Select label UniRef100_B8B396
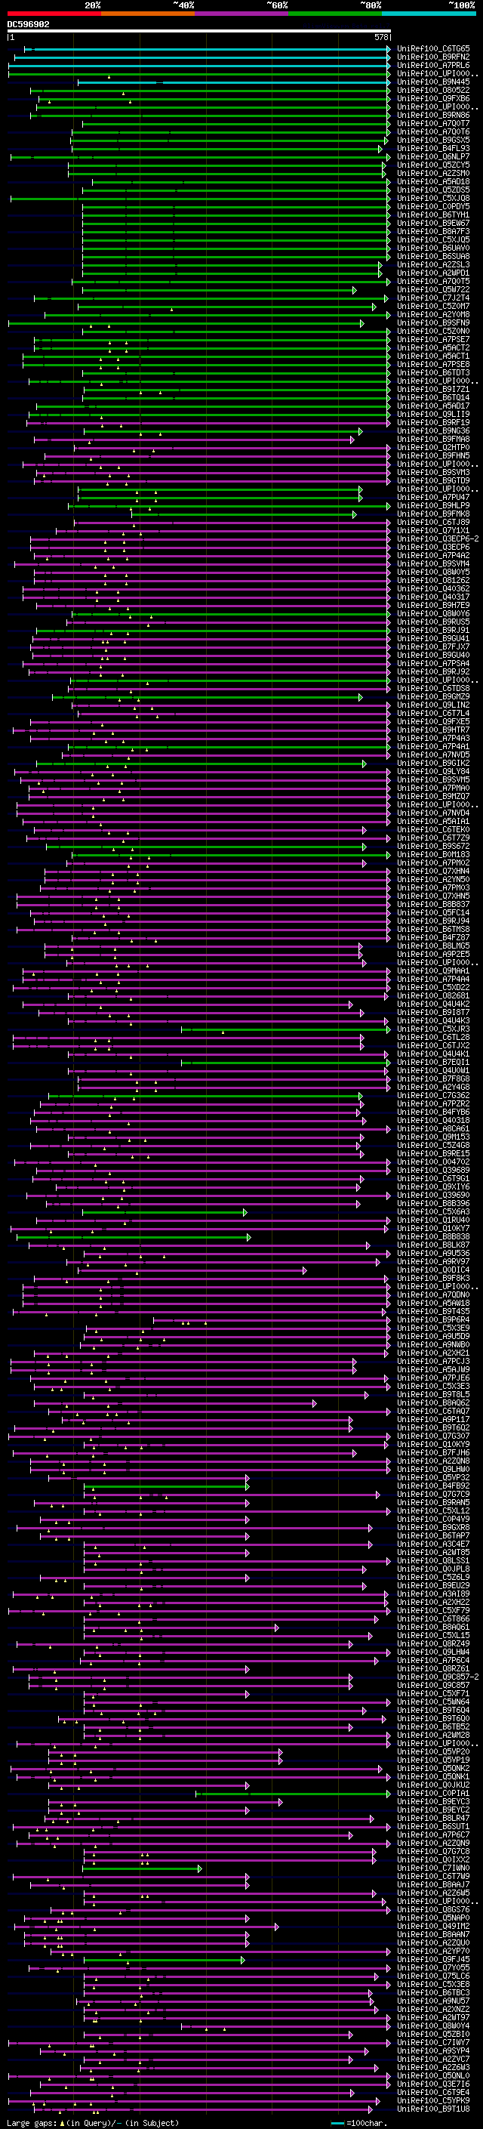Viewport: 483px width, 2129px height. click(433, 1203)
